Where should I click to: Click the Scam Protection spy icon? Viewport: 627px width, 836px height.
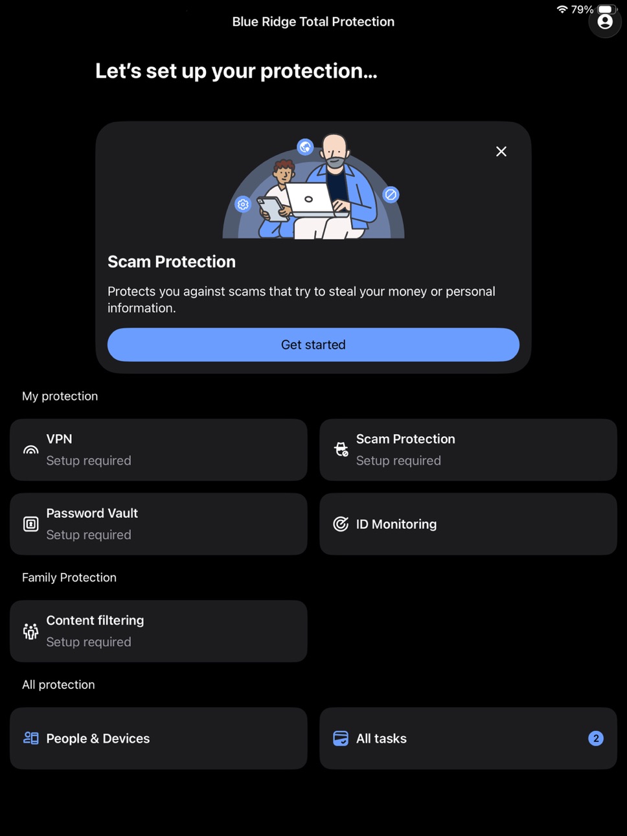click(x=341, y=449)
